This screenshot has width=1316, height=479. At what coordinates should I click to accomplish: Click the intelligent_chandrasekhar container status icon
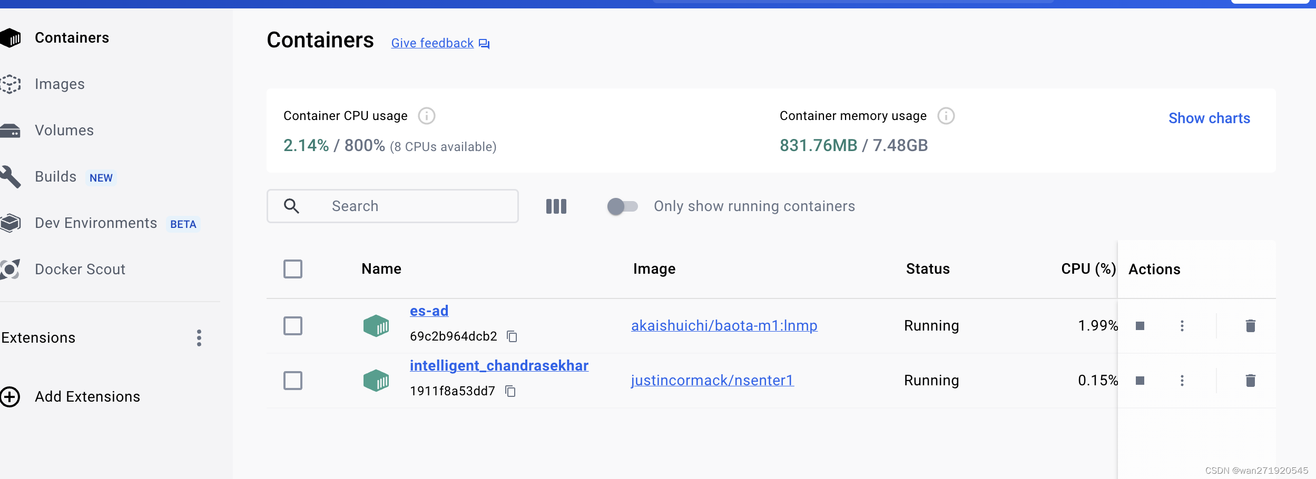click(x=376, y=381)
